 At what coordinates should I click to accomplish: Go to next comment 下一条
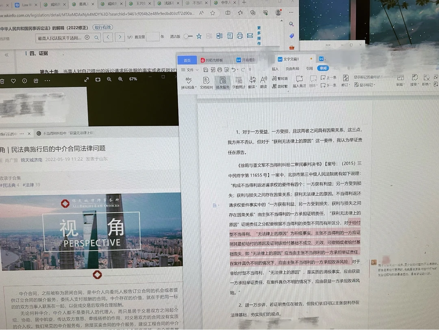(328, 85)
